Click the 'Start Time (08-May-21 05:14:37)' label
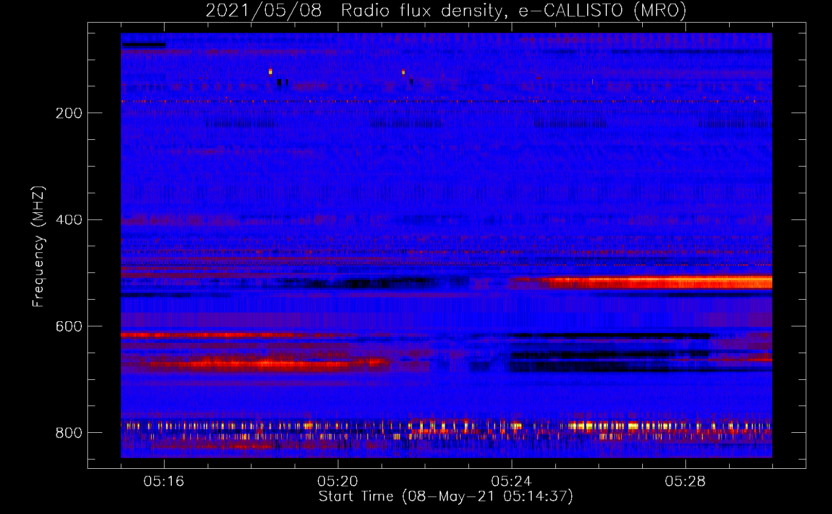This screenshot has height=514, width=832. click(x=446, y=497)
